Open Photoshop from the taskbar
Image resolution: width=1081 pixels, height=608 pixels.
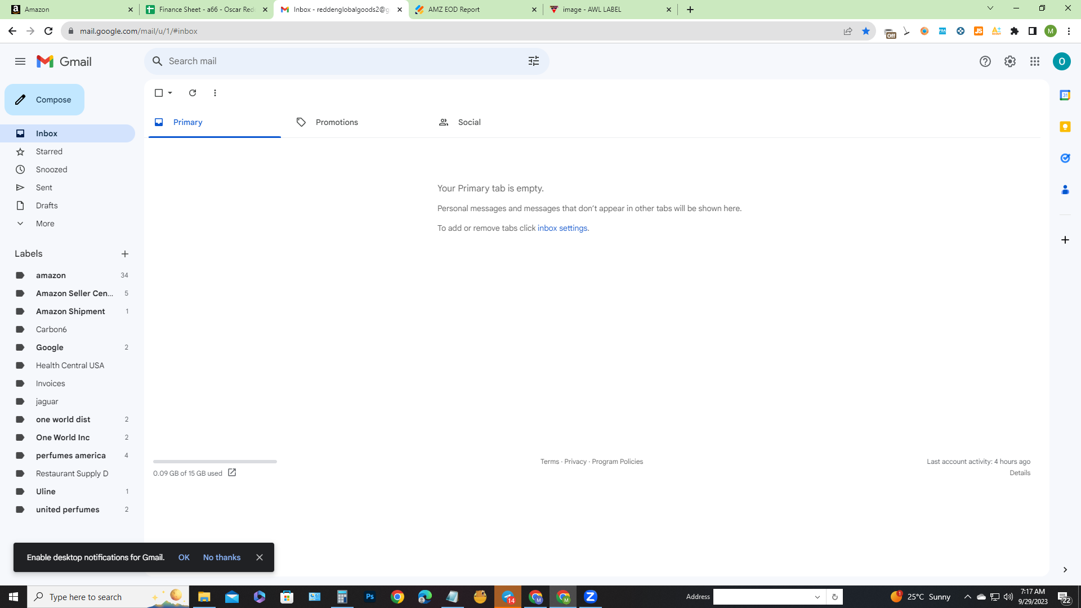coord(370,597)
